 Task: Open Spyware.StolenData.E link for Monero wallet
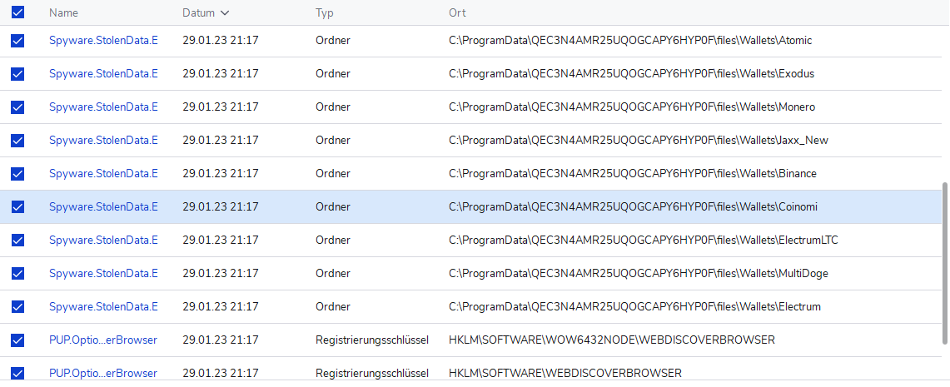pos(103,107)
